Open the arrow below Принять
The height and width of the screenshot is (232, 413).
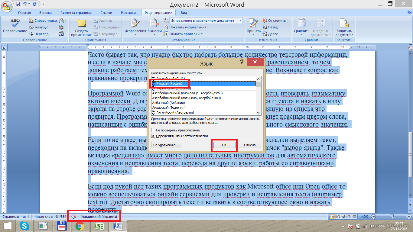(253, 34)
